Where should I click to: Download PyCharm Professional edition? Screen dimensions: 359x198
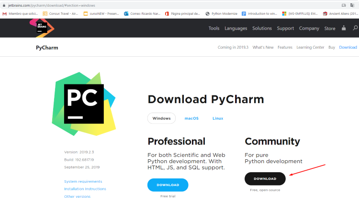tap(168, 185)
